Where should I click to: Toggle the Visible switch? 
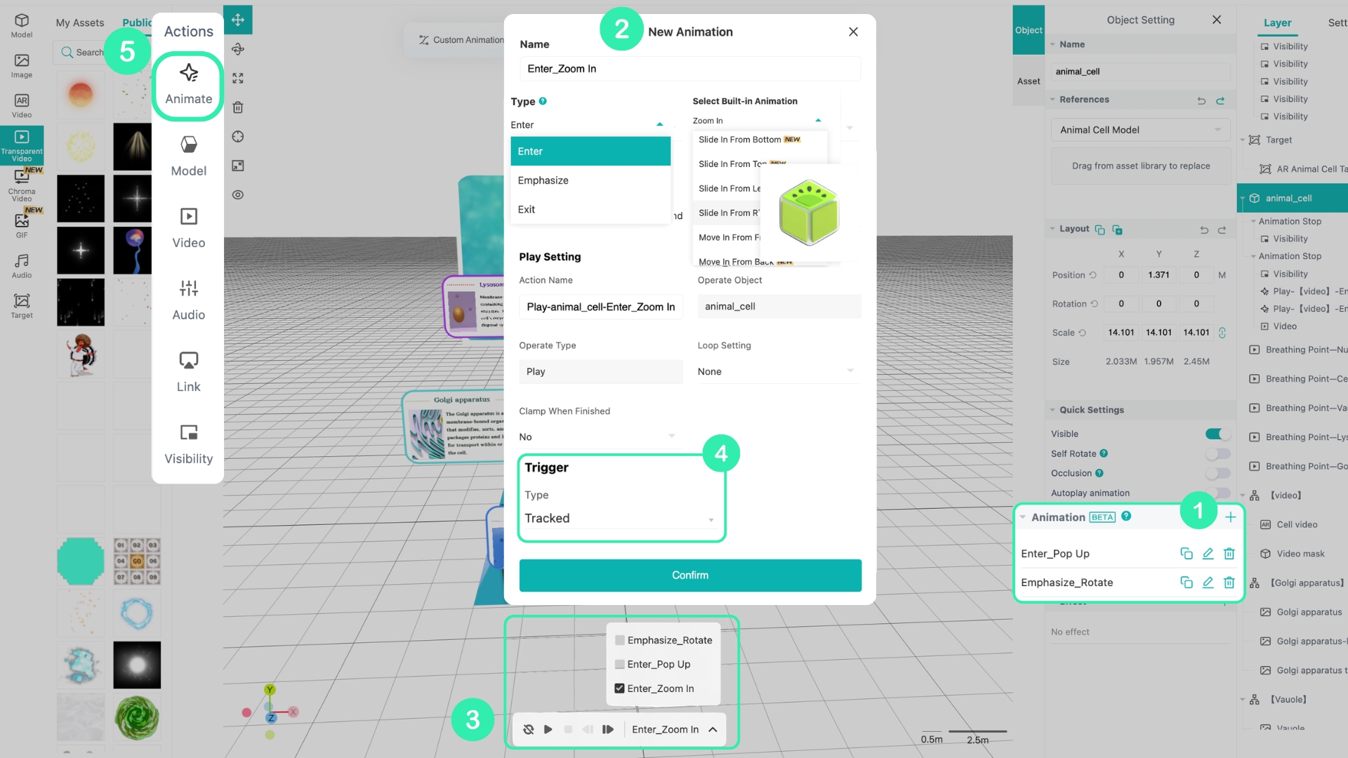coord(1217,434)
